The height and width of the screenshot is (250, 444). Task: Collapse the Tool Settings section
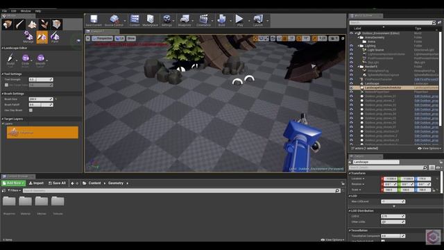click(x=3, y=74)
